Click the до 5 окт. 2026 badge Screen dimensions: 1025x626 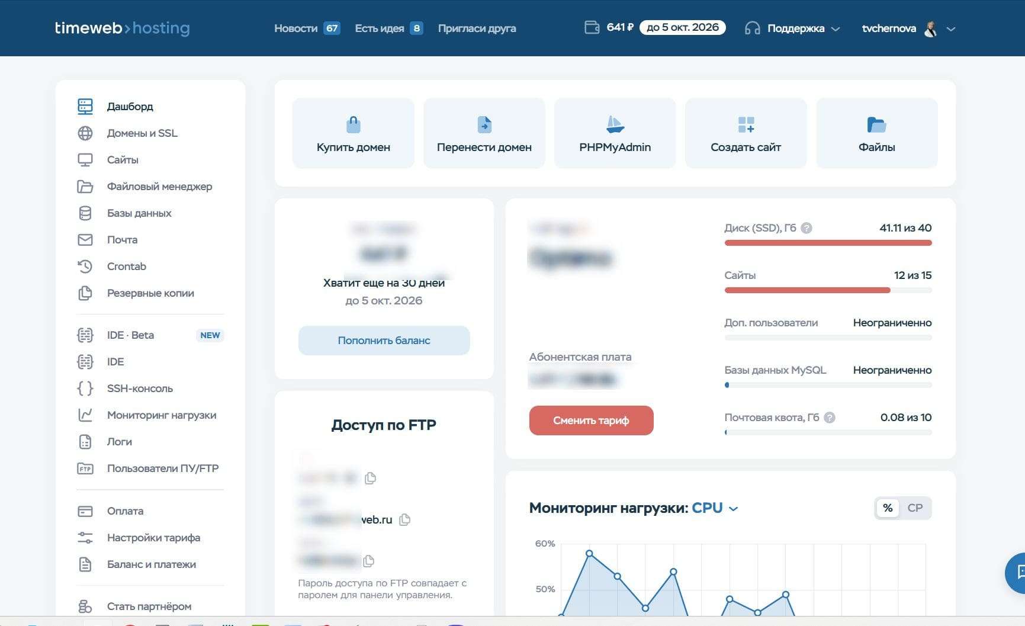682,27
